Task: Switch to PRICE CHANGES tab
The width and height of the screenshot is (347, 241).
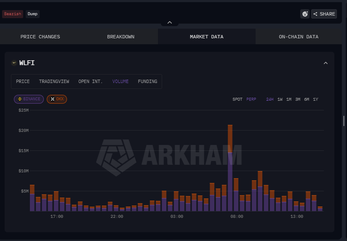Action: click(x=40, y=37)
